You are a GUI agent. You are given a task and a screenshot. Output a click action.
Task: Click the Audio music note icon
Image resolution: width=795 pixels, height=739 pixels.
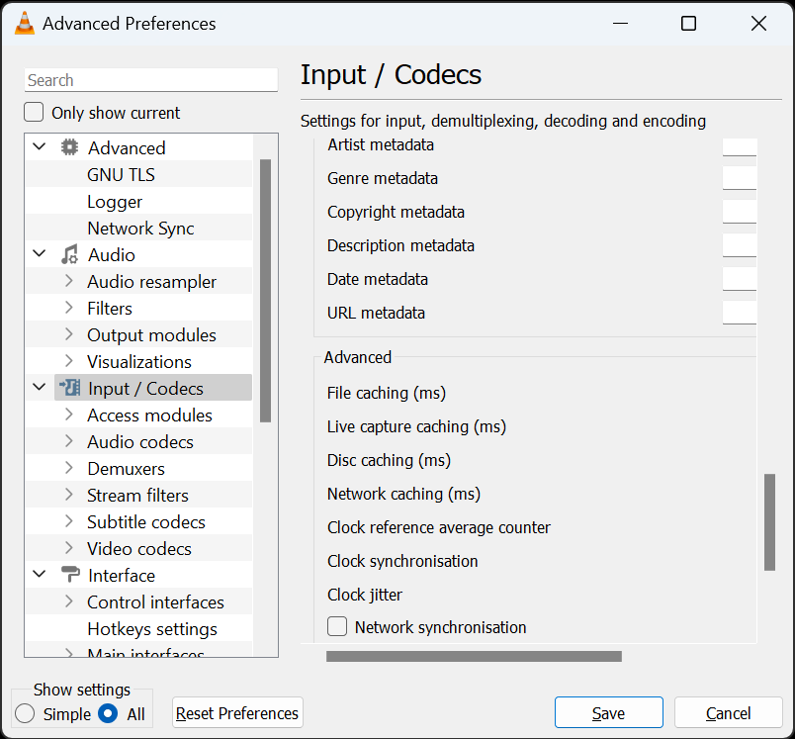(x=69, y=254)
